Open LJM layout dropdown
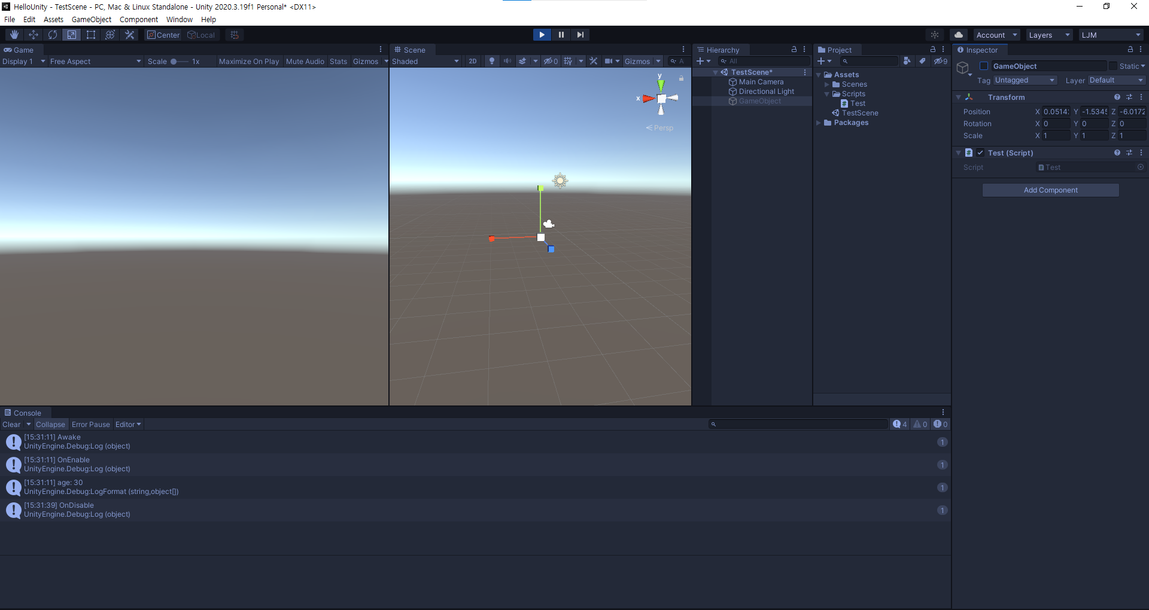The image size is (1149, 610). pyautogui.click(x=1111, y=35)
